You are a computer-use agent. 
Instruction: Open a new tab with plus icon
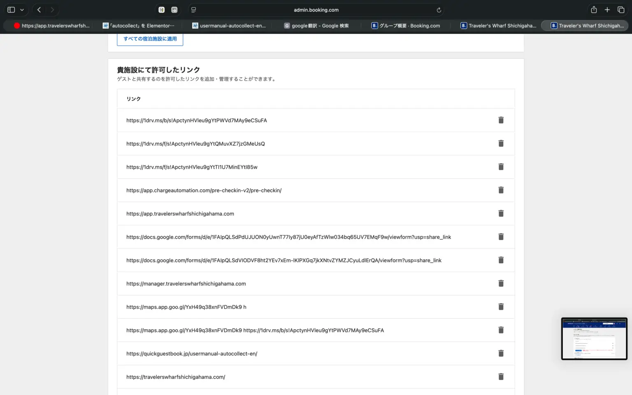click(x=607, y=10)
